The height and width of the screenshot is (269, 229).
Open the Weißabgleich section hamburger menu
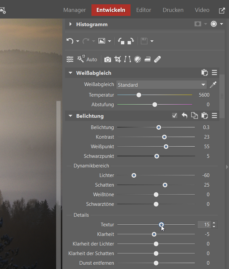214,73
